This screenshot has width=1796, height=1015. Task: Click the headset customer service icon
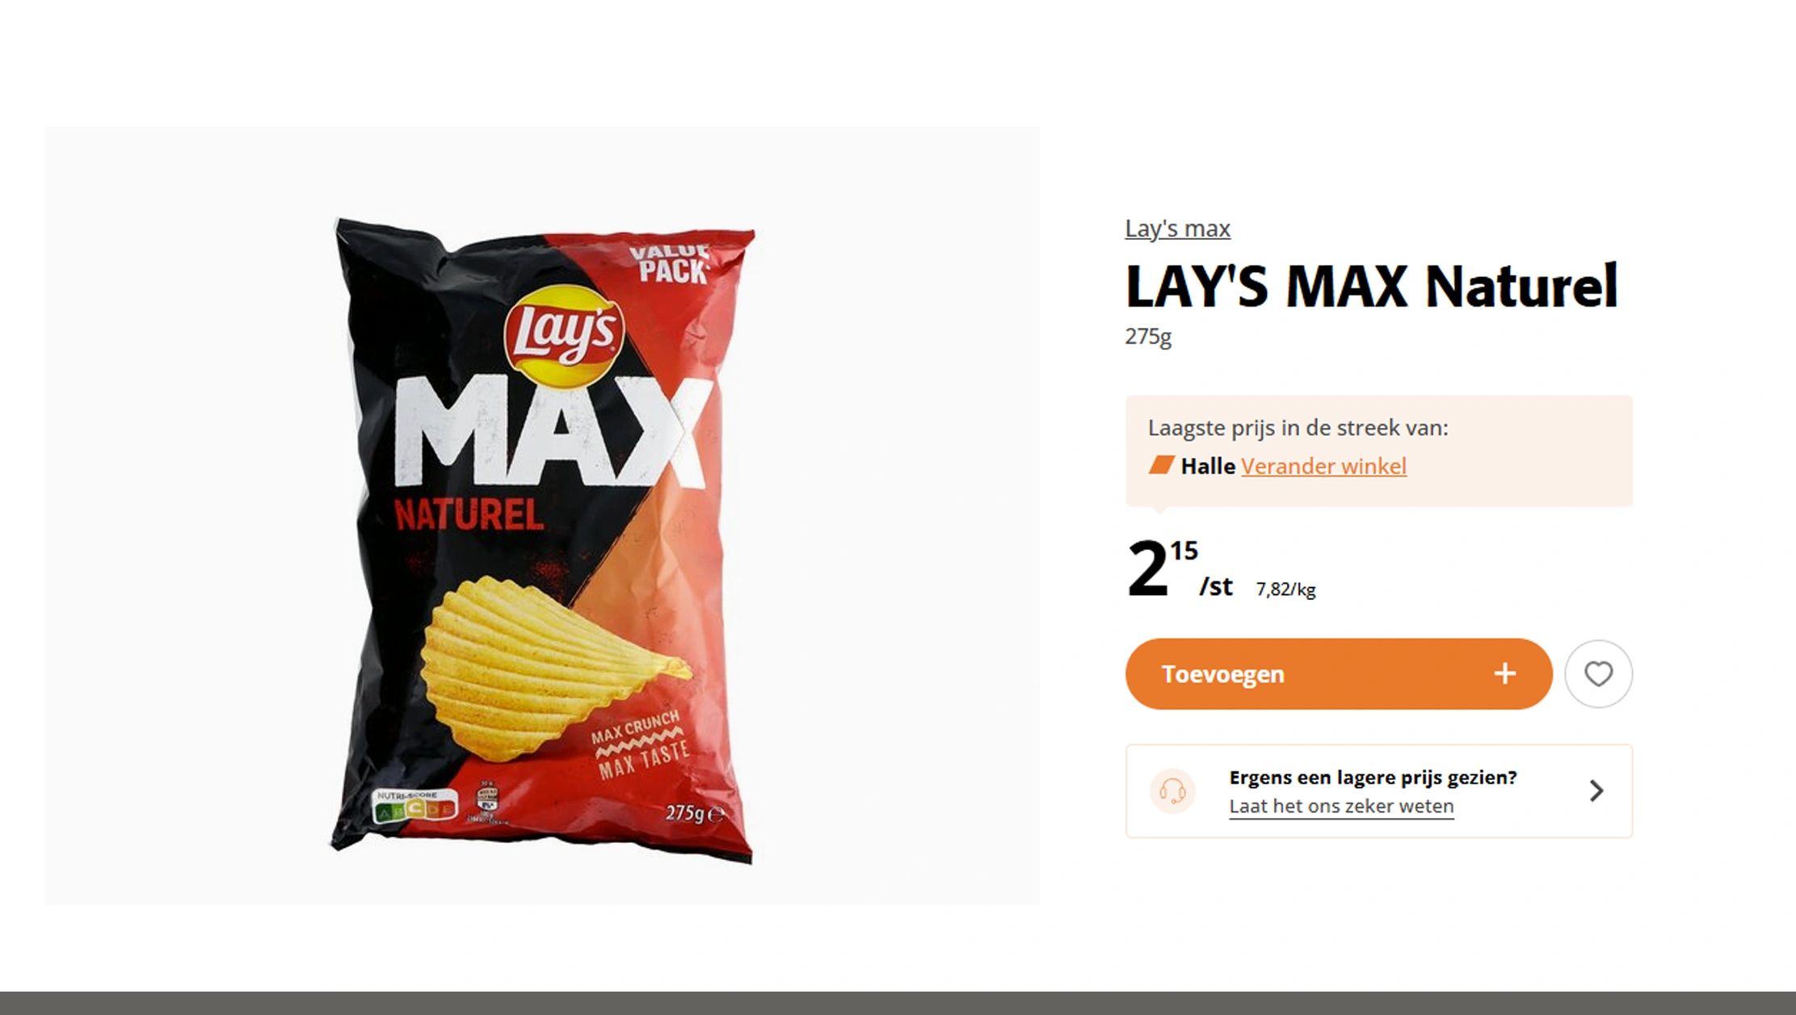pyautogui.click(x=1172, y=791)
